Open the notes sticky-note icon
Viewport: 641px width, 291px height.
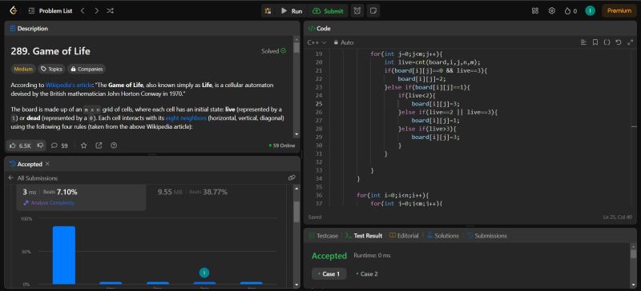coord(373,11)
